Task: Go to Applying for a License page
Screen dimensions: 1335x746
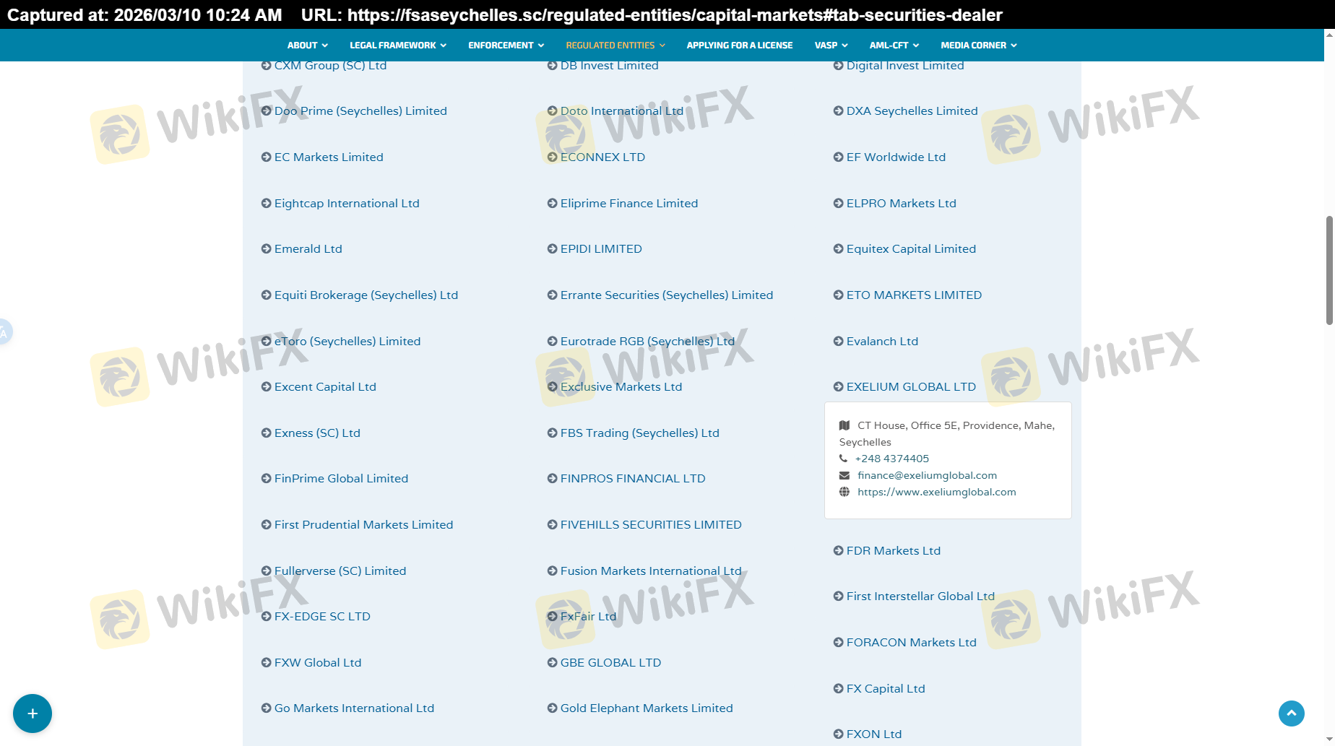Action: (x=739, y=45)
